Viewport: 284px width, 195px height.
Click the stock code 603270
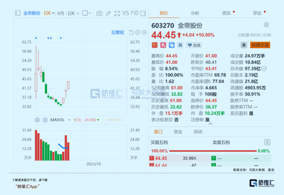pyautogui.click(x=163, y=26)
